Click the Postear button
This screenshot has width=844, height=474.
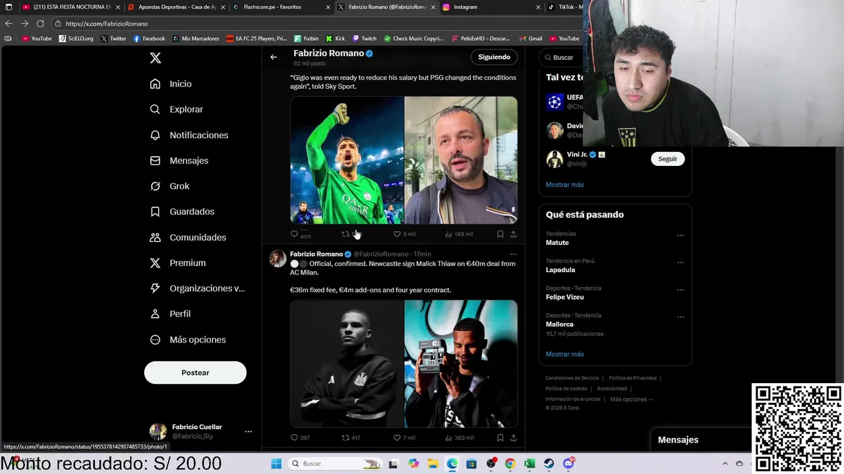(195, 373)
